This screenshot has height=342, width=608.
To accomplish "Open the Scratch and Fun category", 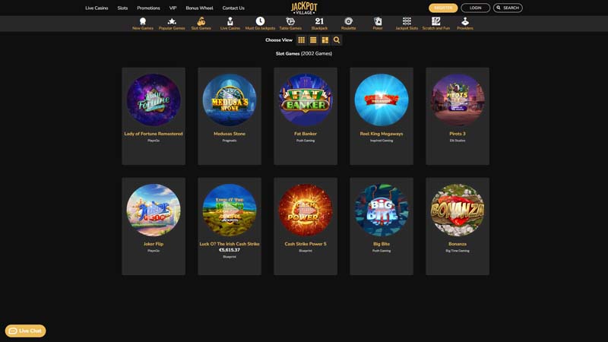I will (435, 24).
